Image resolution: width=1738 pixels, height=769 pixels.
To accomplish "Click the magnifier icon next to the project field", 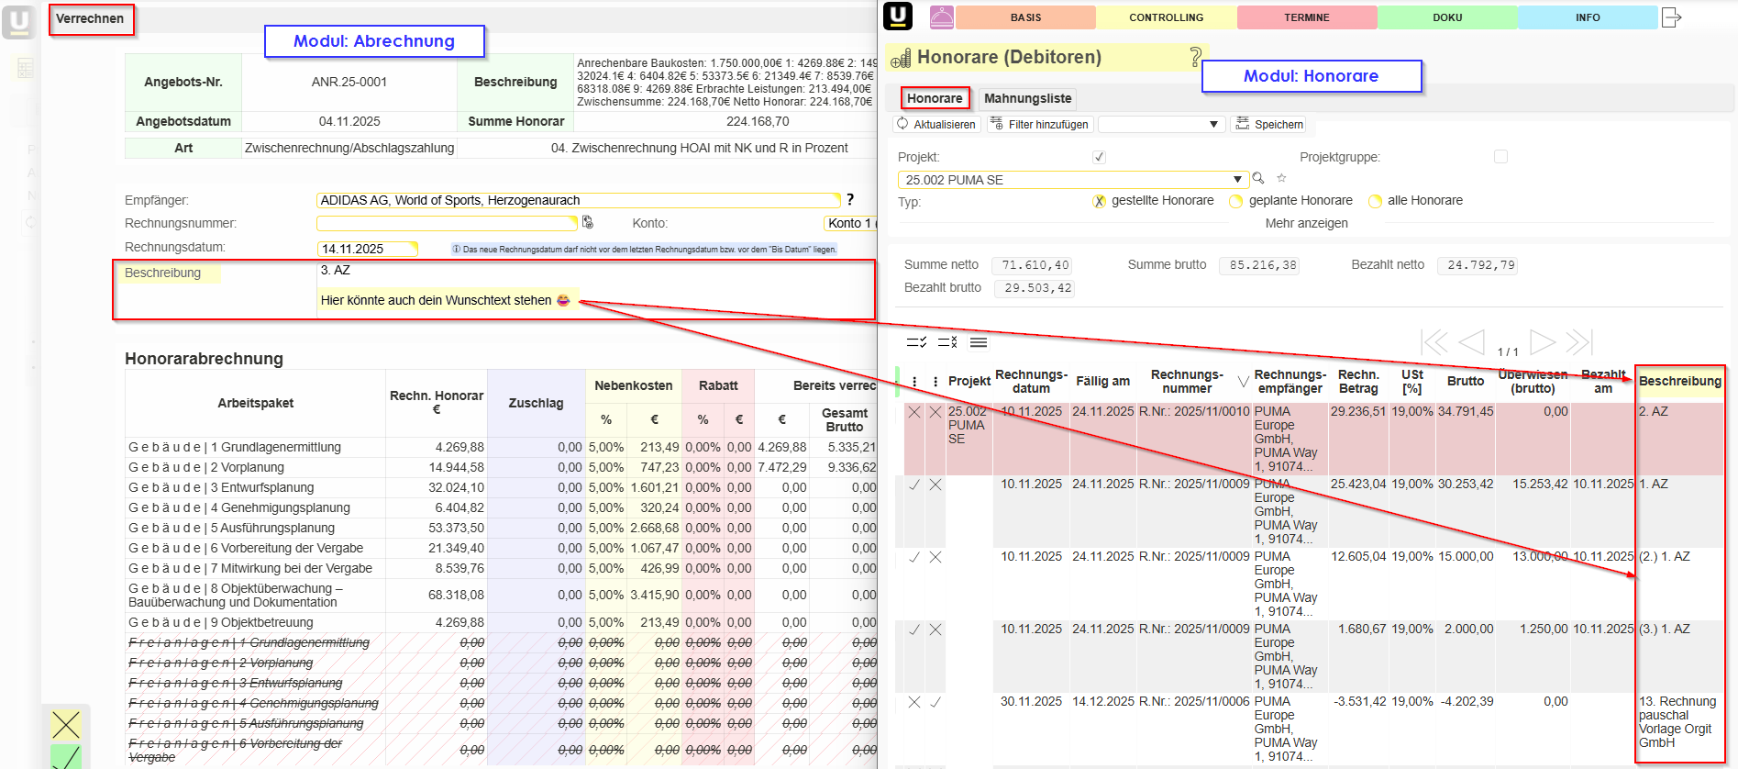I will pos(1258,179).
